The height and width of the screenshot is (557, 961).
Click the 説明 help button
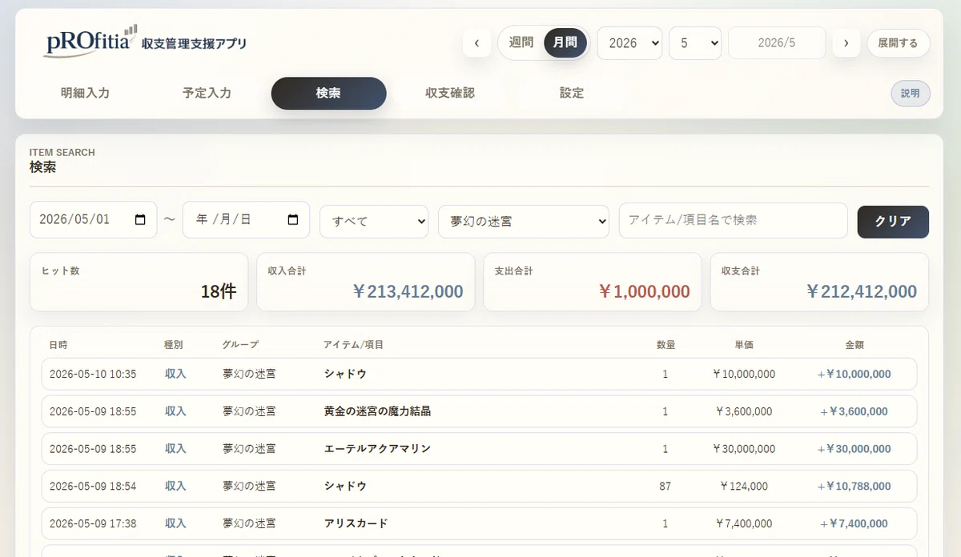[x=911, y=93]
